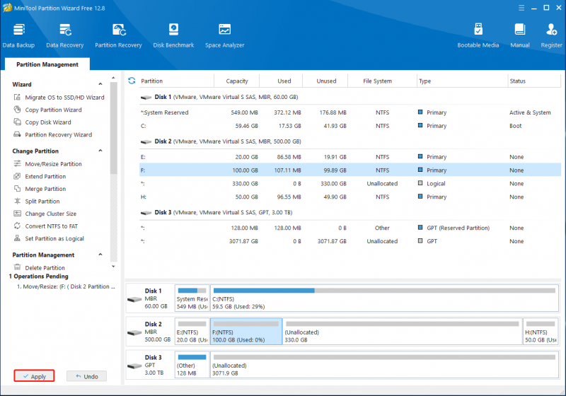
Task: Open the hamburger menu in the title bar
Action: pos(521,8)
